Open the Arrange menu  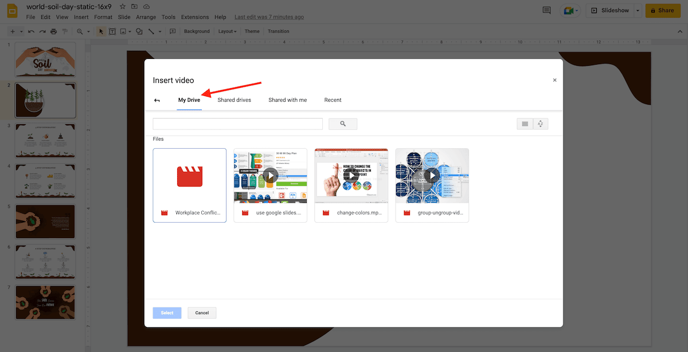[146, 17]
